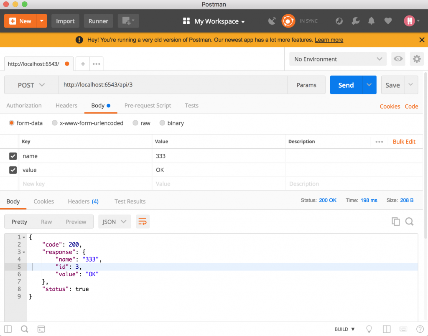The image size is (428, 336).
Task: Click the New request plus icon button
Action: pos(20,21)
